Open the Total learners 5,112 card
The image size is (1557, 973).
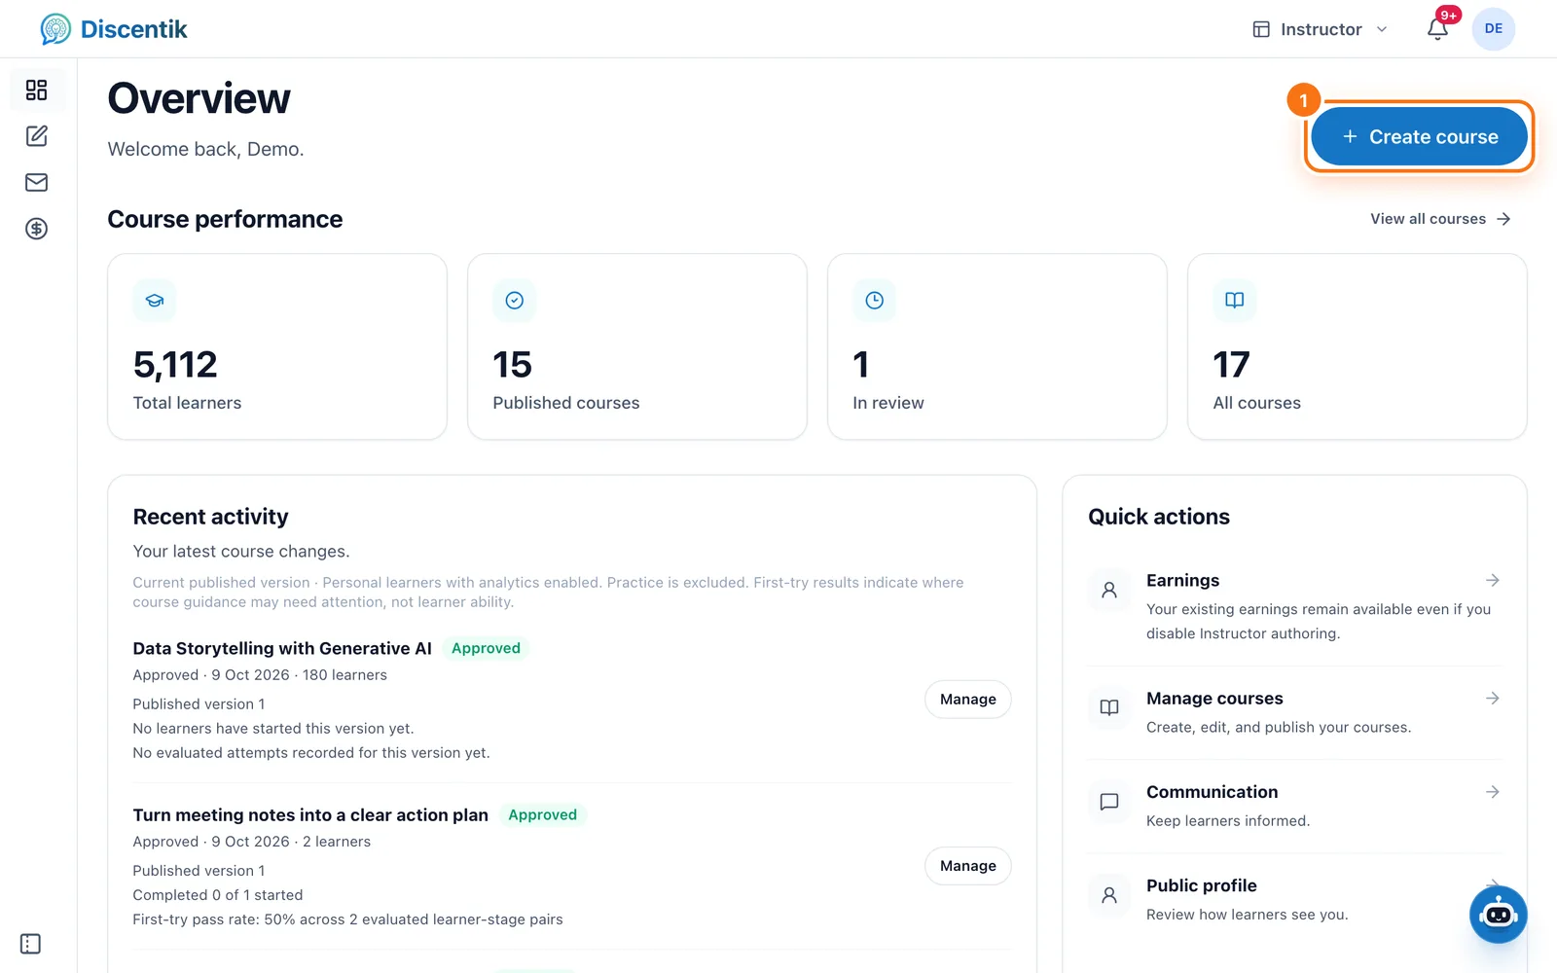point(277,347)
